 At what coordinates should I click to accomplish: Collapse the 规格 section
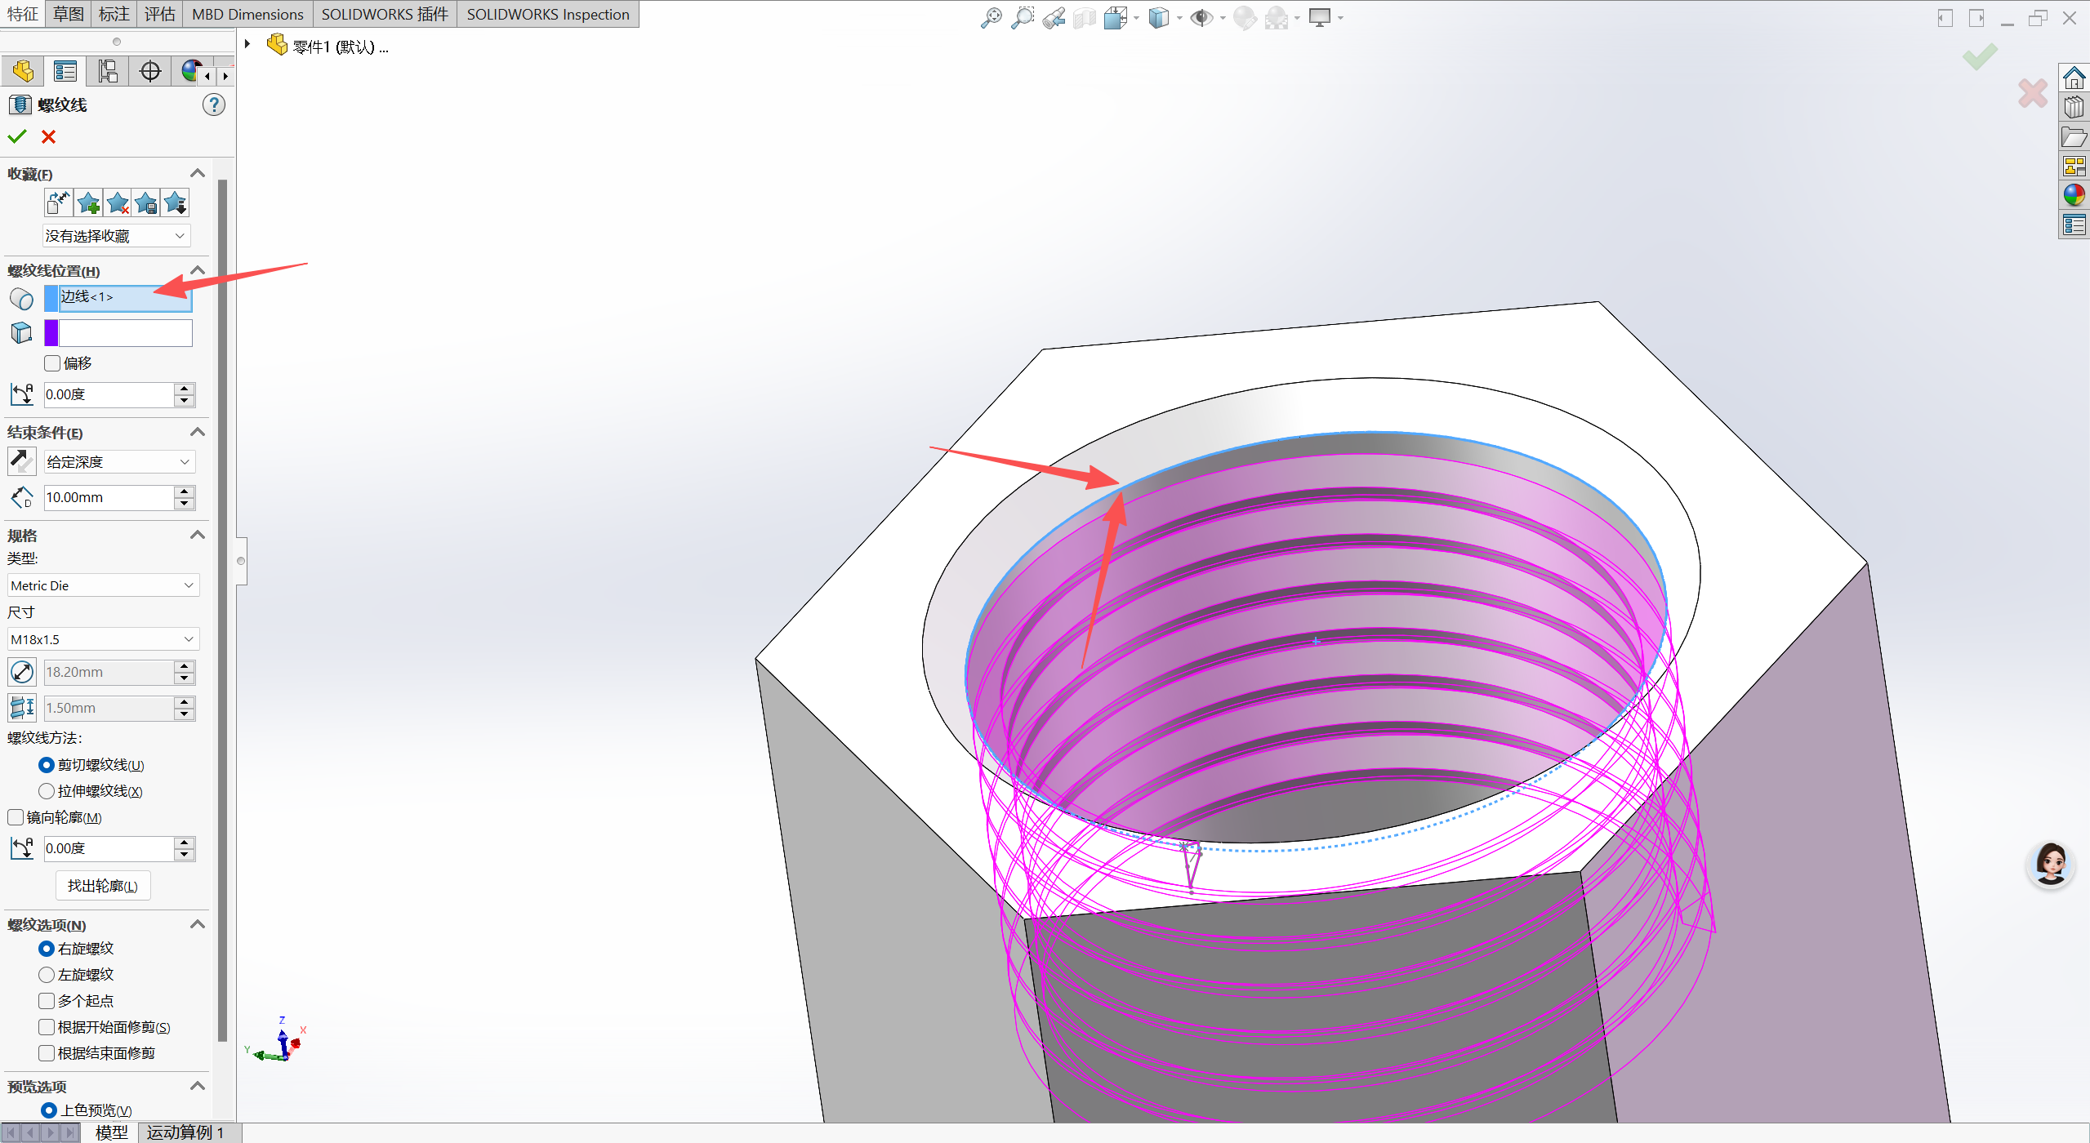pyautogui.click(x=198, y=535)
